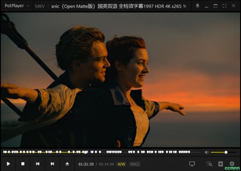
Task: Jump to first chapter marker on seek bar
Action: pyautogui.click(x=5, y=152)
